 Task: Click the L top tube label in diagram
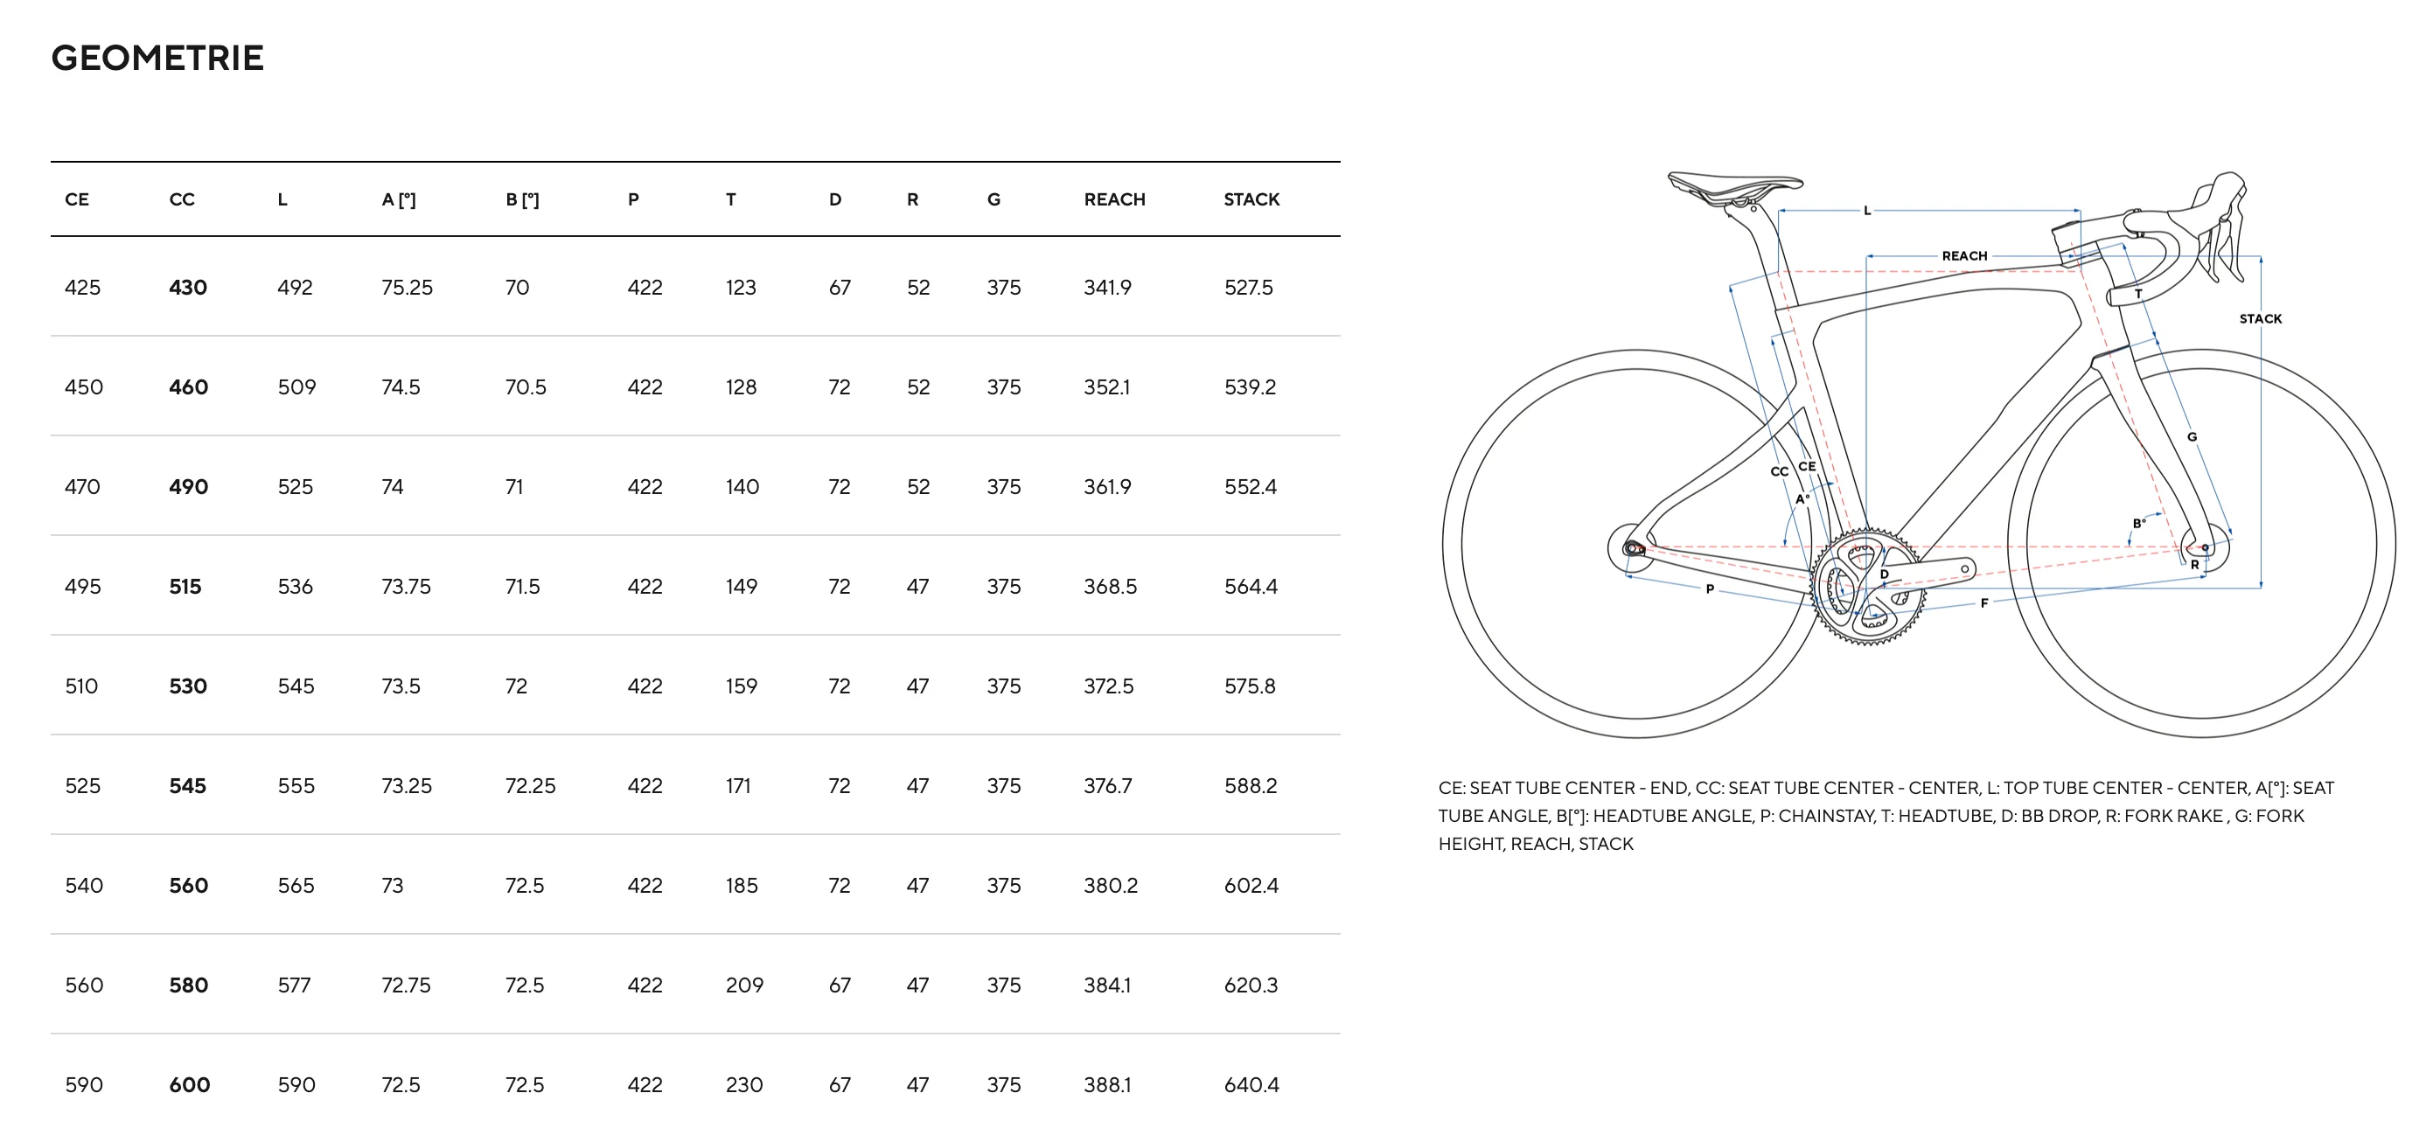coord(1866,211)
